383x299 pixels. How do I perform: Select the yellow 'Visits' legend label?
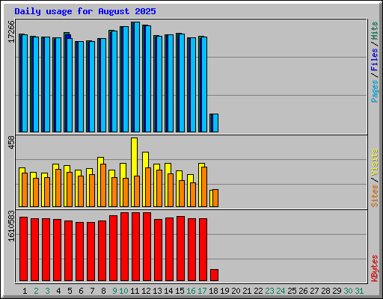375,163
